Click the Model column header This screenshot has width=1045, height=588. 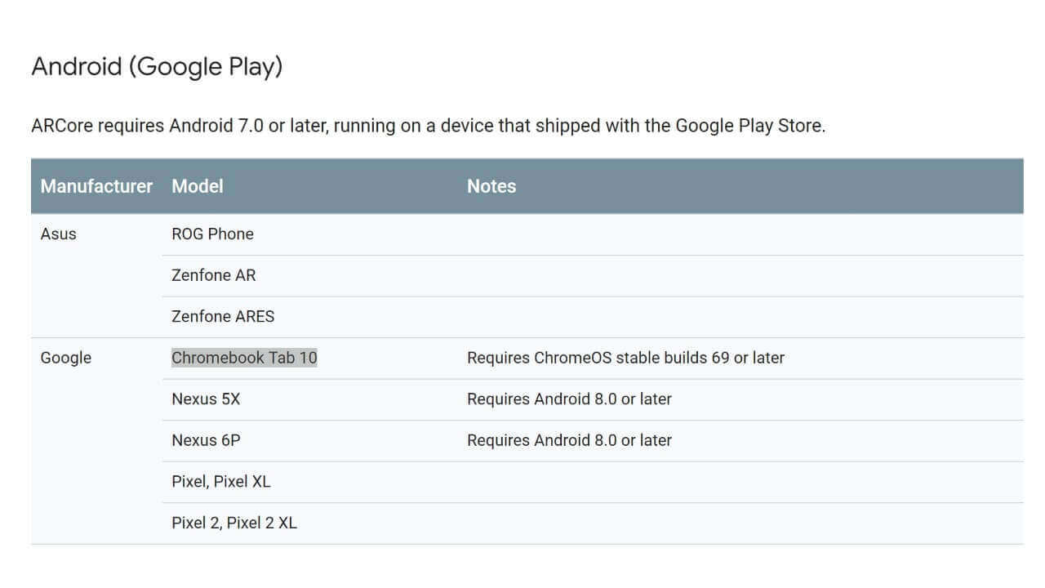click(197, 186)
